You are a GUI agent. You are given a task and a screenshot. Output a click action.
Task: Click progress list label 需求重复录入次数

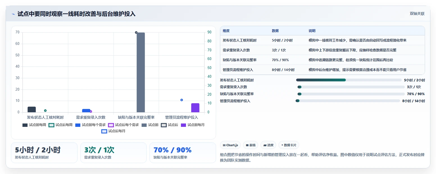[233, 87]
